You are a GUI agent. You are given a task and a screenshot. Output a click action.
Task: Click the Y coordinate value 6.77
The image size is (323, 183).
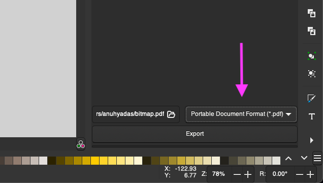[x=190, y=175]
